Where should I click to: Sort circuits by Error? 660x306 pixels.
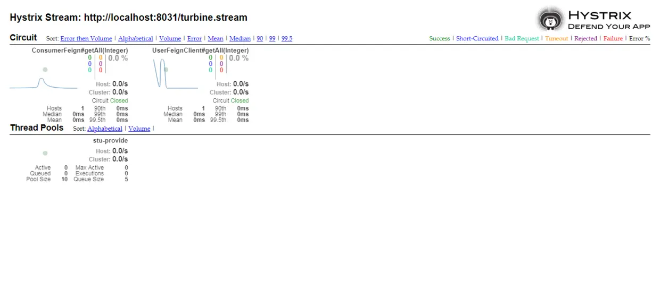(x=194, y=39)
